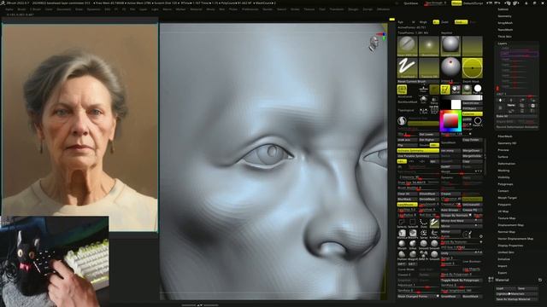
Task: Toggle the LazyMouse button
Action: tap(407, 205)
